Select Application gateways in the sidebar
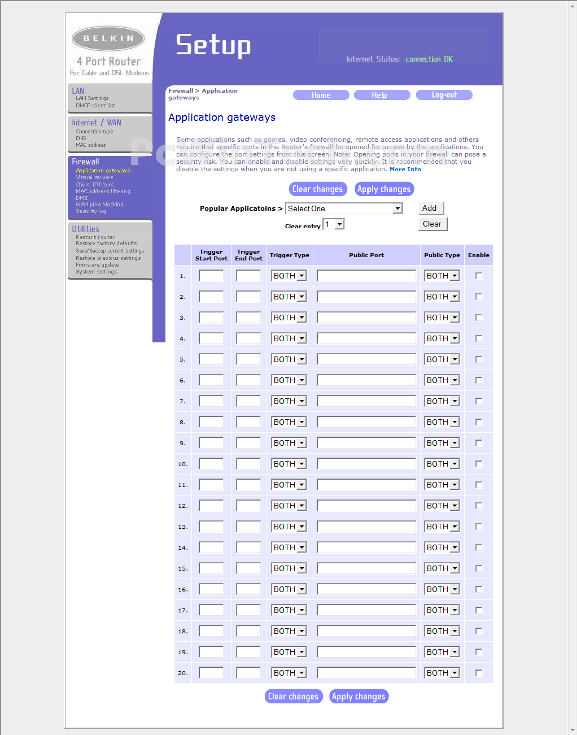 click(103, 171)
